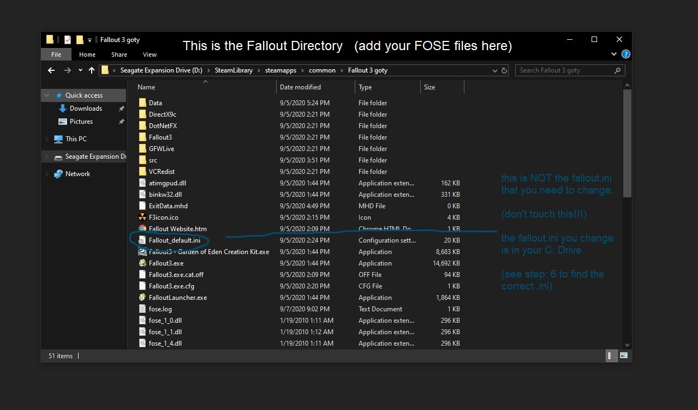Select the Data folder icon
Viewport: 698px width, 410px height.
click(142, 102)
